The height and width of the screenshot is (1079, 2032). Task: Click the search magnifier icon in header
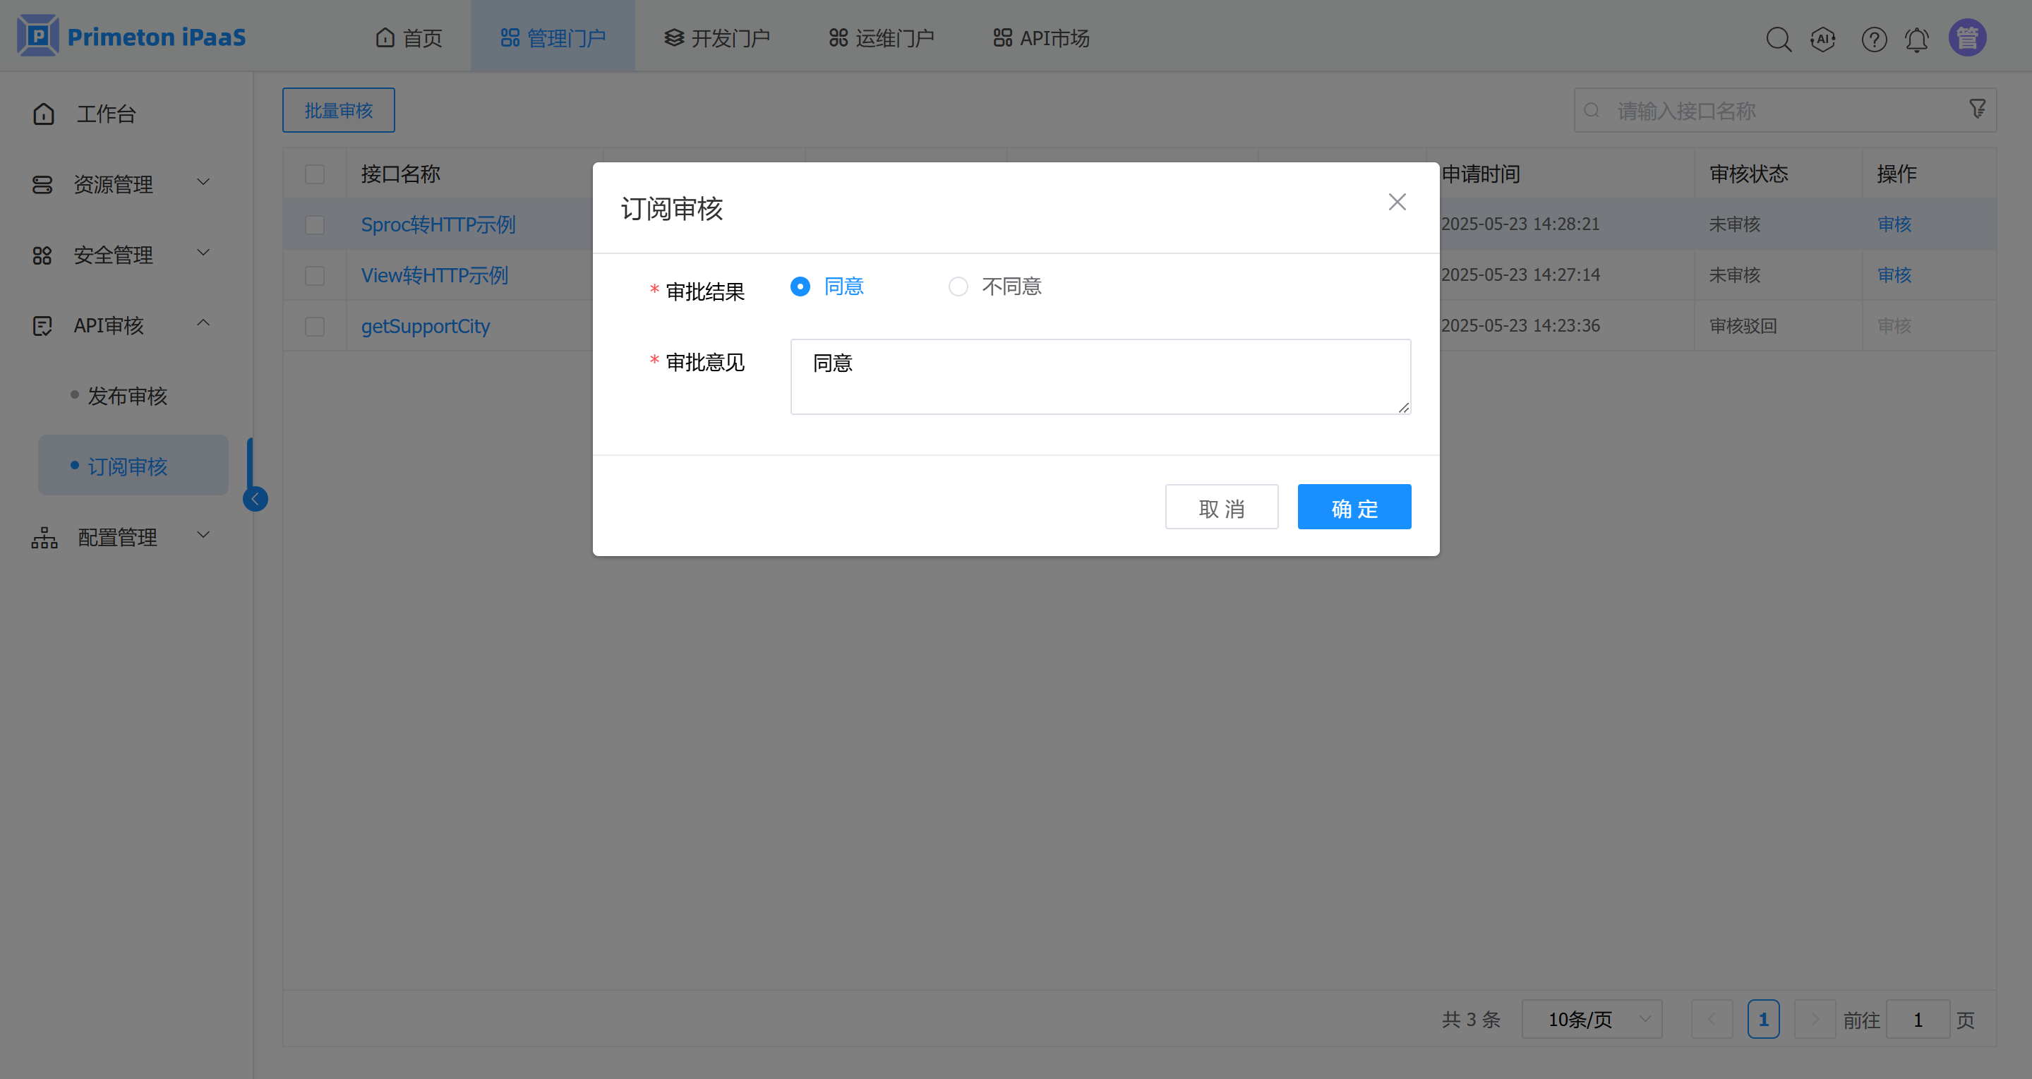1778,39
